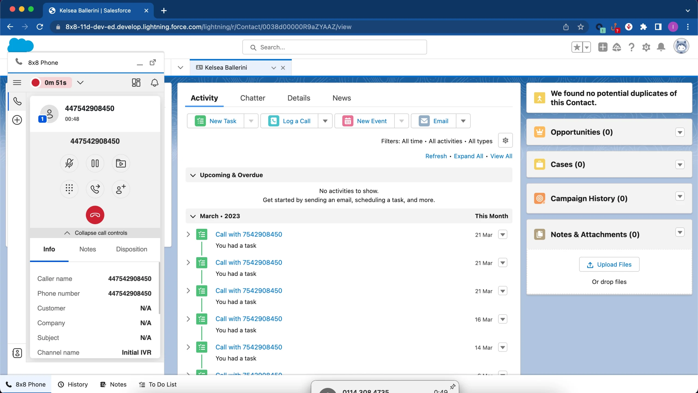Open the Email dropdown arrow

463,121
